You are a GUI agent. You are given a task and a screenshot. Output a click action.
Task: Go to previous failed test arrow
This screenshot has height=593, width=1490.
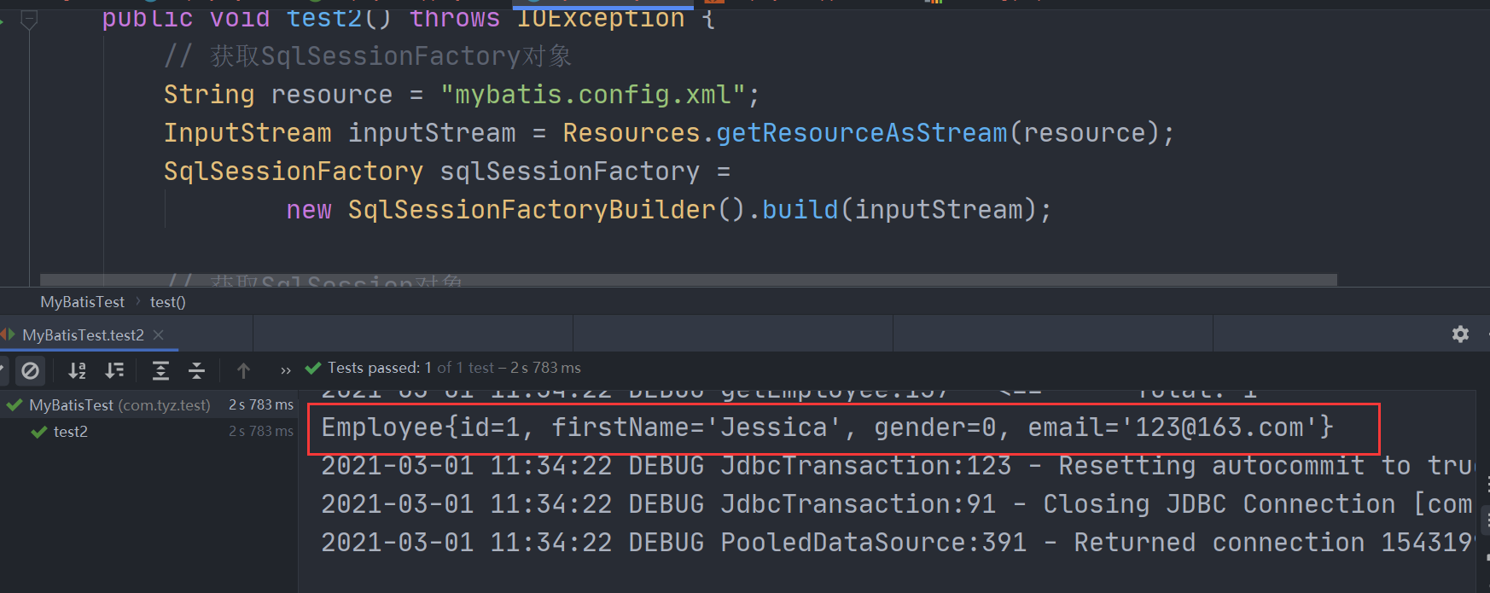point(243,370)
